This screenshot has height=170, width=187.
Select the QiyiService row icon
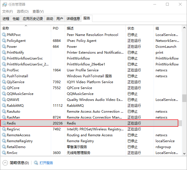click(x=4, y=82)
